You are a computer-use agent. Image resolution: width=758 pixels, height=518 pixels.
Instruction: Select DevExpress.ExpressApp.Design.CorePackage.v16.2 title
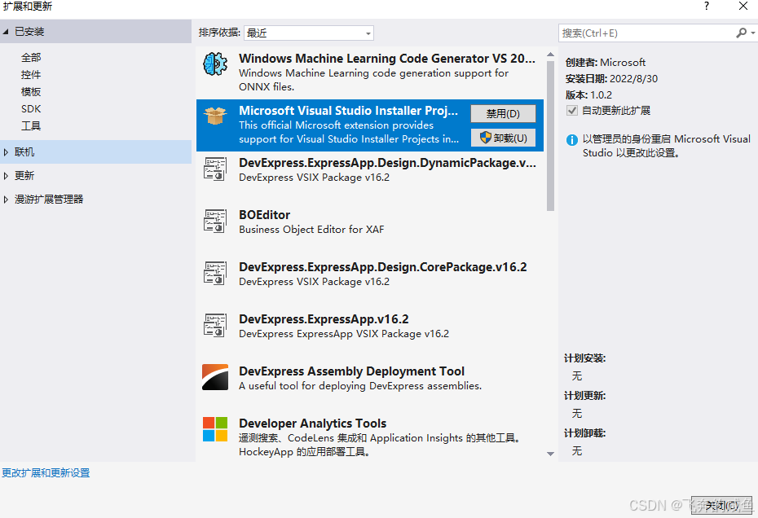coord(383,267)
